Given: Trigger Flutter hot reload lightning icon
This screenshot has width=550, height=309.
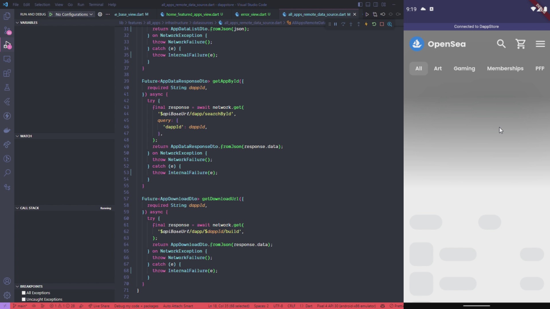Looking at the screenshot, I should 366,24.
